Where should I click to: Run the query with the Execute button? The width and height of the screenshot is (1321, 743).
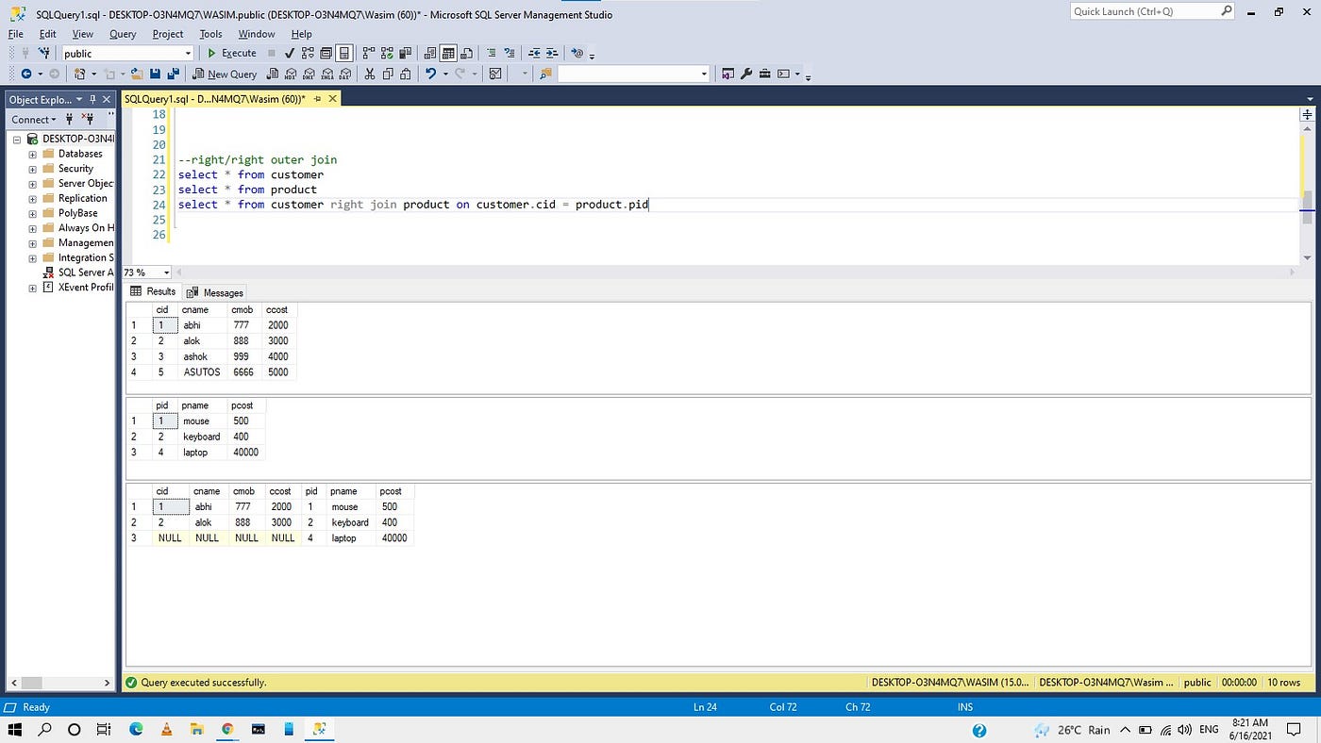pyautogui.click(x=231, y=53)
